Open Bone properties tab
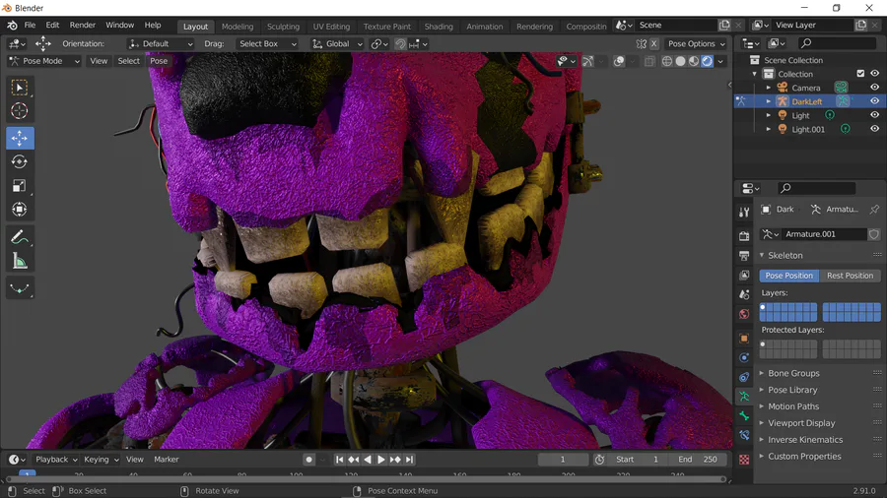 [x=744, y=416]
